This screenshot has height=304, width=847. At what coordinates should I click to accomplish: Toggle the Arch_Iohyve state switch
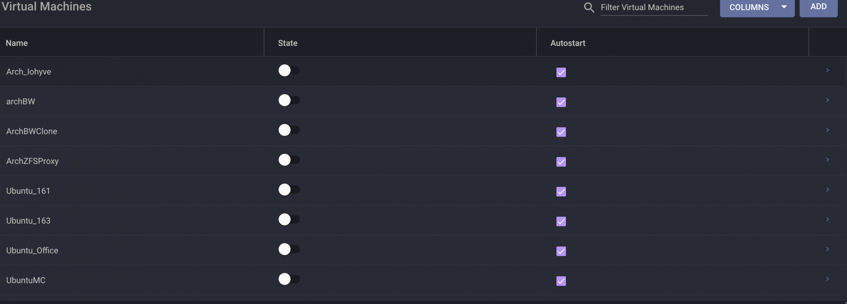point(289,70)
